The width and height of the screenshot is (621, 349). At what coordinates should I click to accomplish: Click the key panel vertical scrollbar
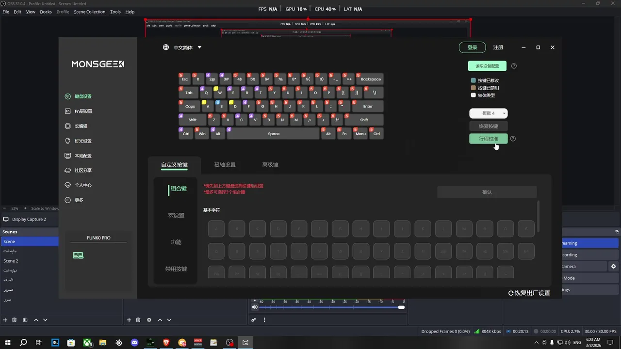[539, 216]
